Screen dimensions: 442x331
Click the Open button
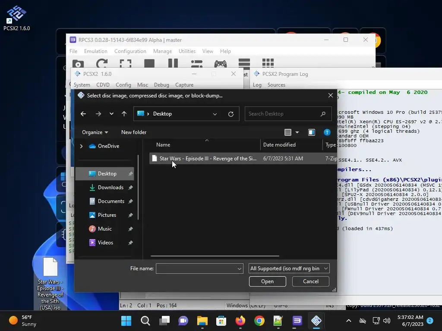[x=267, y=281]
